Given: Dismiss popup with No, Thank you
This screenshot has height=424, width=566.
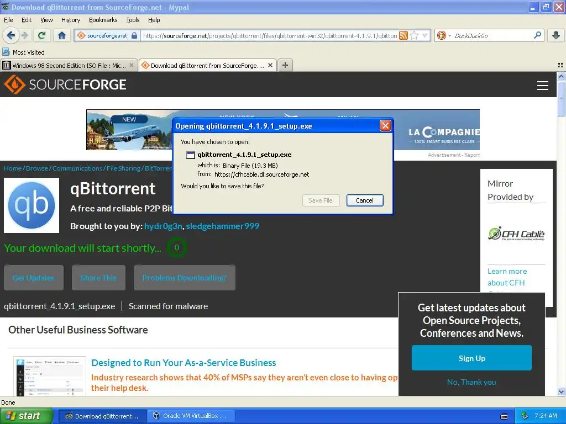Looking at the screenshot, I should (x=471, y=382).
